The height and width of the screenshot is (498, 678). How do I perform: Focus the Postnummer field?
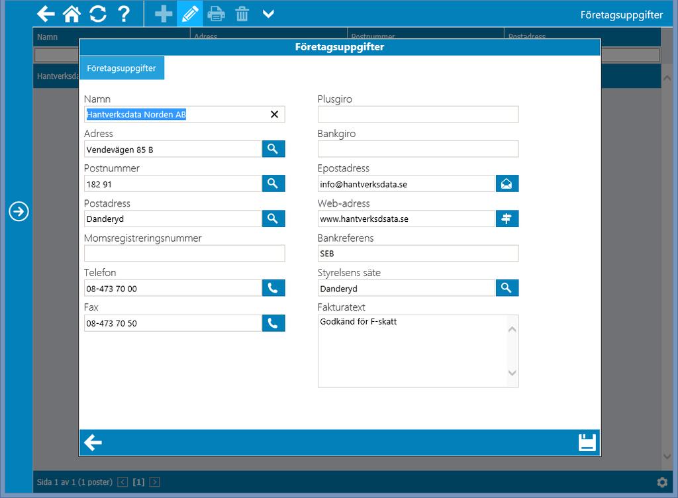click(x=173, y=183)
